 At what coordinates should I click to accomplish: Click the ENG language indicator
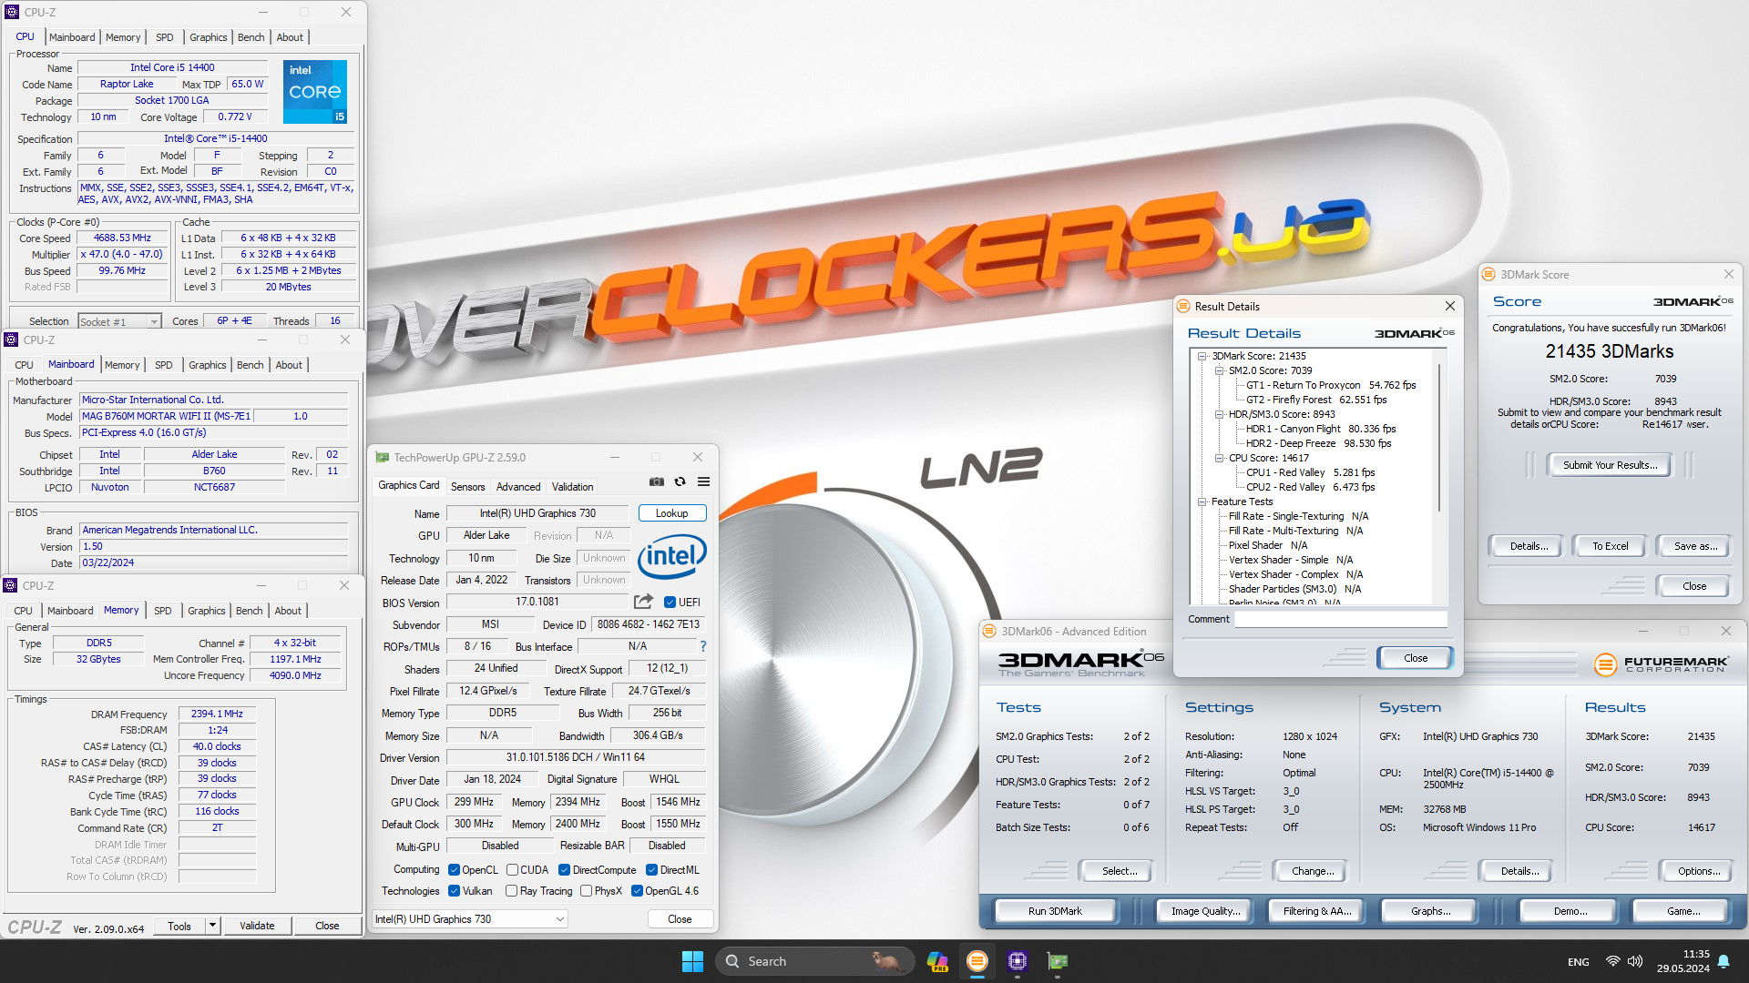coord(1579,962)
